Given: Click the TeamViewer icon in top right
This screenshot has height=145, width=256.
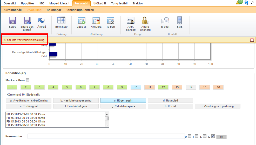Looking at the screenshot, I should click(x=246, y=2).
